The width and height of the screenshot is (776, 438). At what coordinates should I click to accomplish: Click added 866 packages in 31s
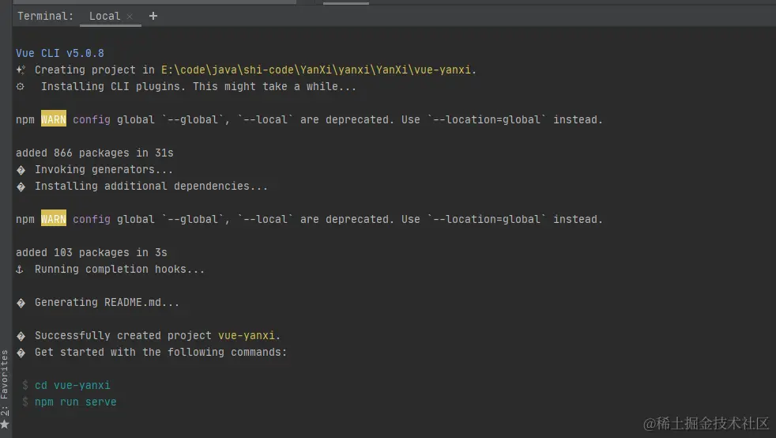[x=95, y=153]
